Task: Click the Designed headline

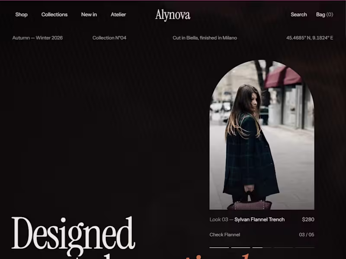Action: click(x=73, y=235)
